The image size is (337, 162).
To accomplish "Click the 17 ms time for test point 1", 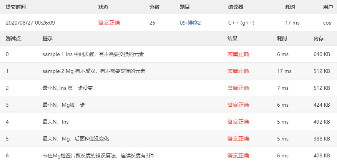I will click(x=284, y=71).
